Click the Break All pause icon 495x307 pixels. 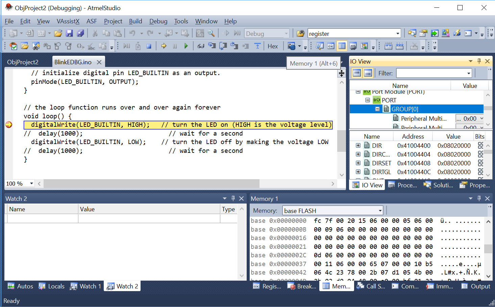[x=175, y=46]
